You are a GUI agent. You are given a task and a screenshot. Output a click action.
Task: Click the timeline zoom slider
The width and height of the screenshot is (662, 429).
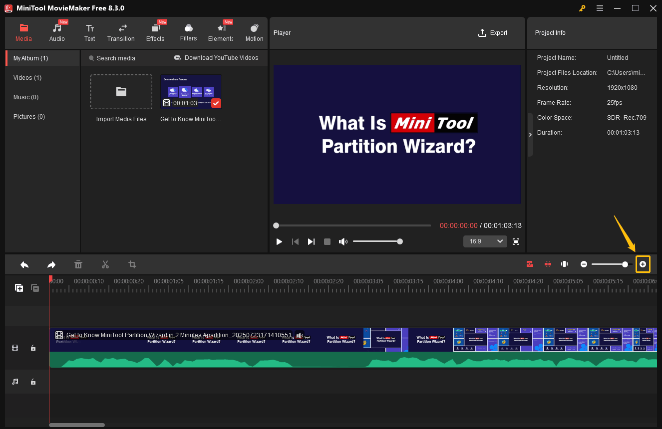(x=612, y=264)
